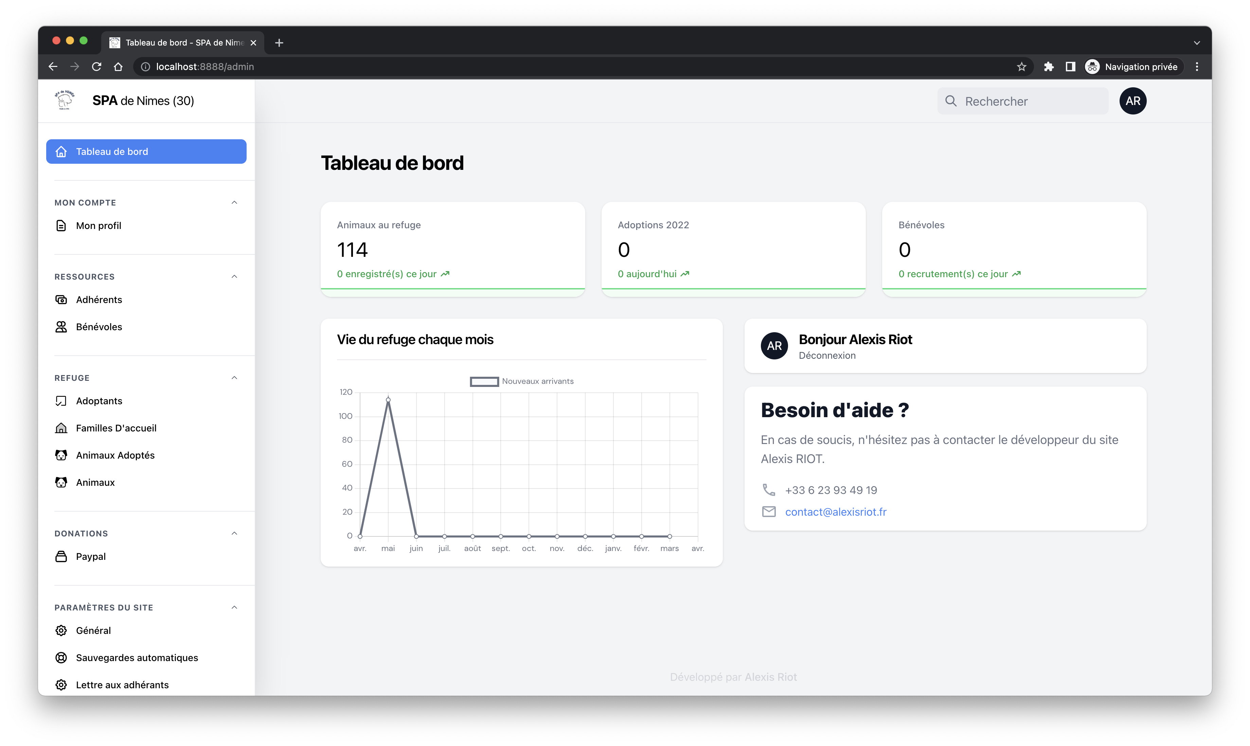Click contact@alexisriot.fr email link
Screen dimensions: 1250x746
coord(835,512)
